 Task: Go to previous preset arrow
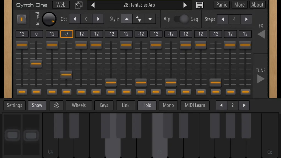93,5
